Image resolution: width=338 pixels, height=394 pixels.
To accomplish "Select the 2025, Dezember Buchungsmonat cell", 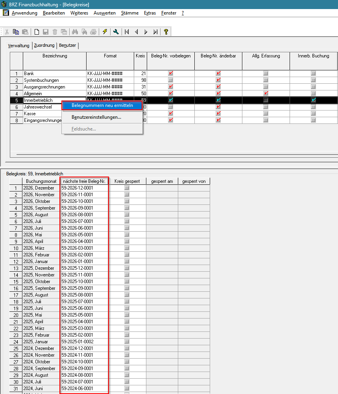I will point(41,268).
